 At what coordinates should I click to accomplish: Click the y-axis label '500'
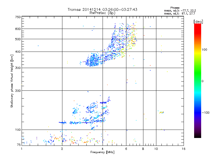tap(18, 39)
